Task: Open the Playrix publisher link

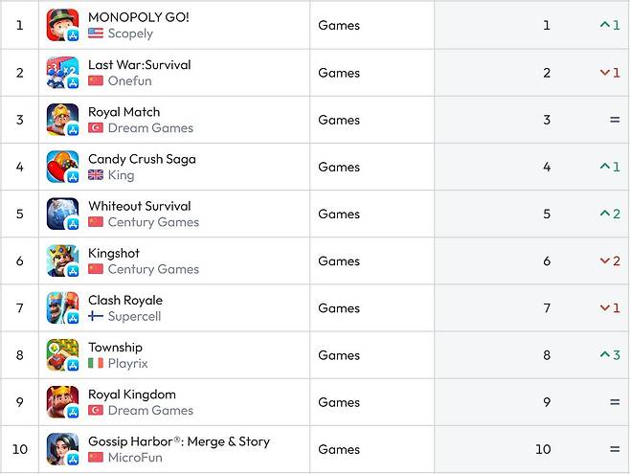Action: (x=127, y=364)
